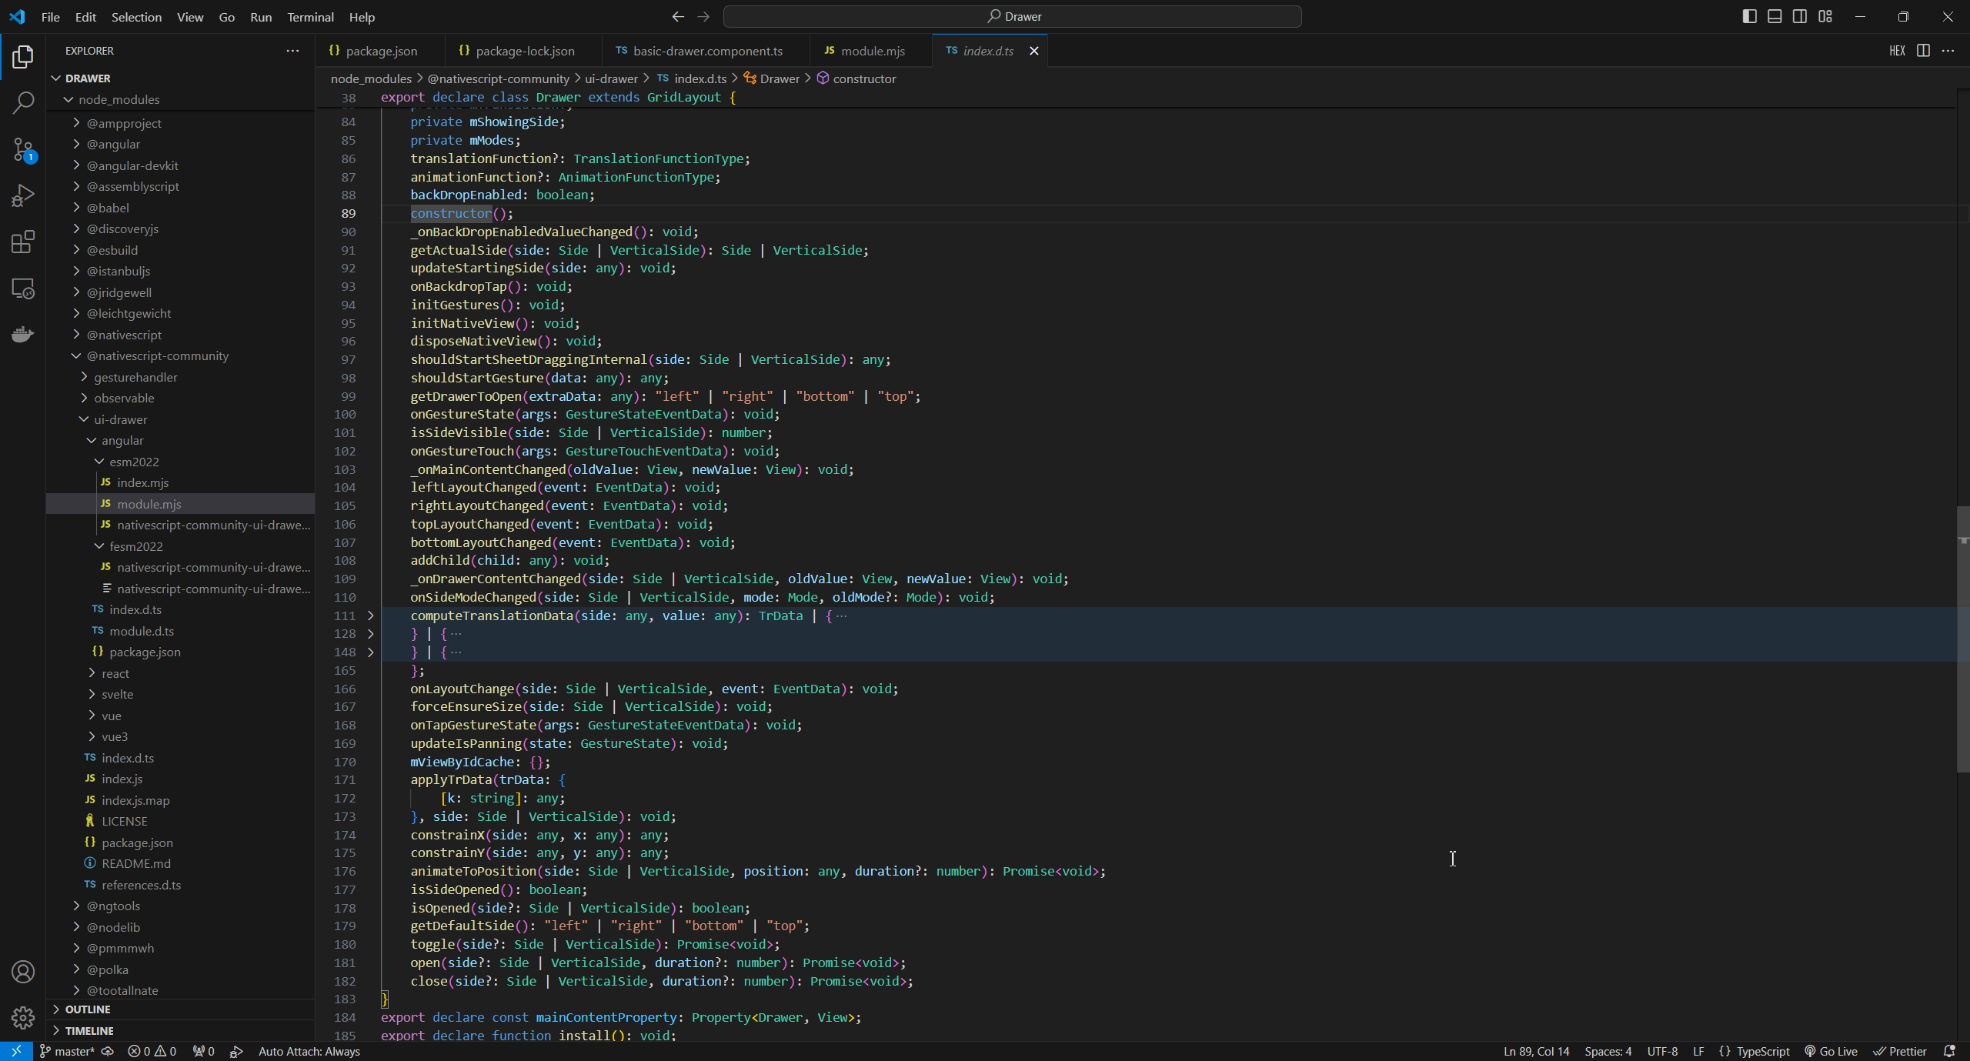This screenshot has width=1970, height=1061.
Task: Open Source Control view with badge
Action: (x=23, y=149)
